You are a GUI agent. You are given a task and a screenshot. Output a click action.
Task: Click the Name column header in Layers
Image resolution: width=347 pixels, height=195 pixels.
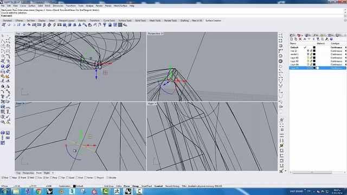point(293,43)
